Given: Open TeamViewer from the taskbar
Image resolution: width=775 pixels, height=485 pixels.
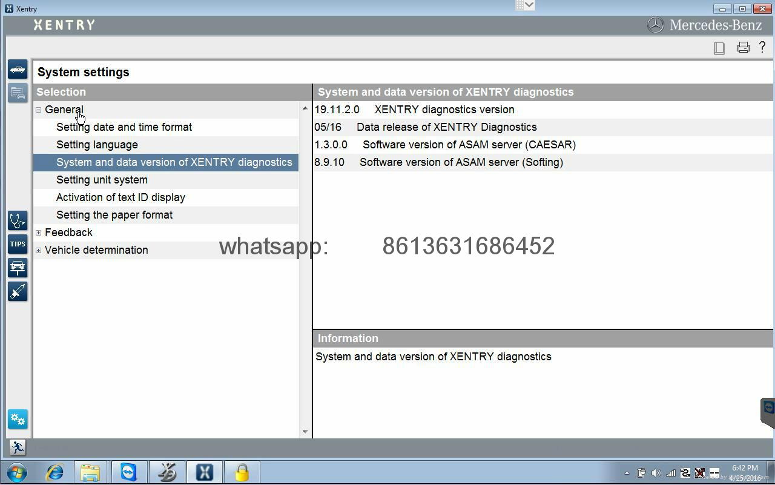Looking at the screenshot, I should pos(128,472).
